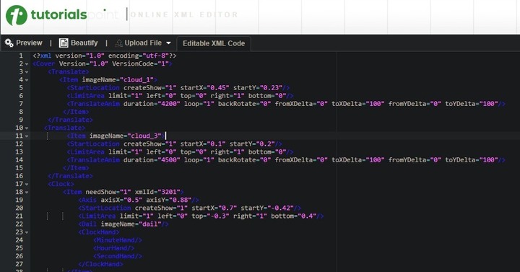The image size is (520, 272).
Task: Click the imageName="cloud_3" text
Action: tap(126, 136)
